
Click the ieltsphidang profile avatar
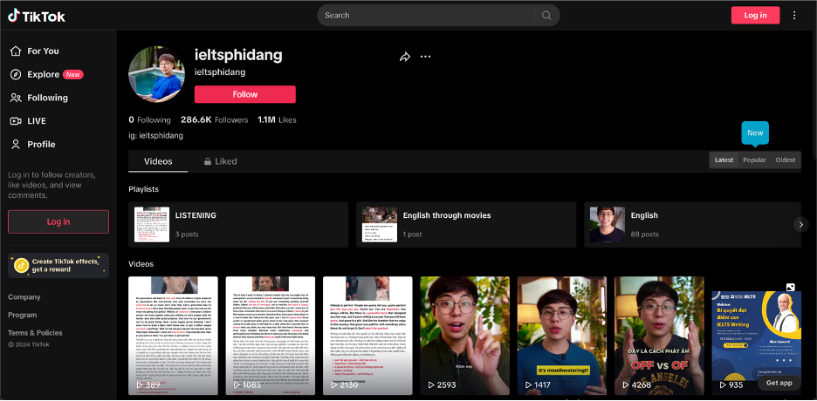click(157, 74)
